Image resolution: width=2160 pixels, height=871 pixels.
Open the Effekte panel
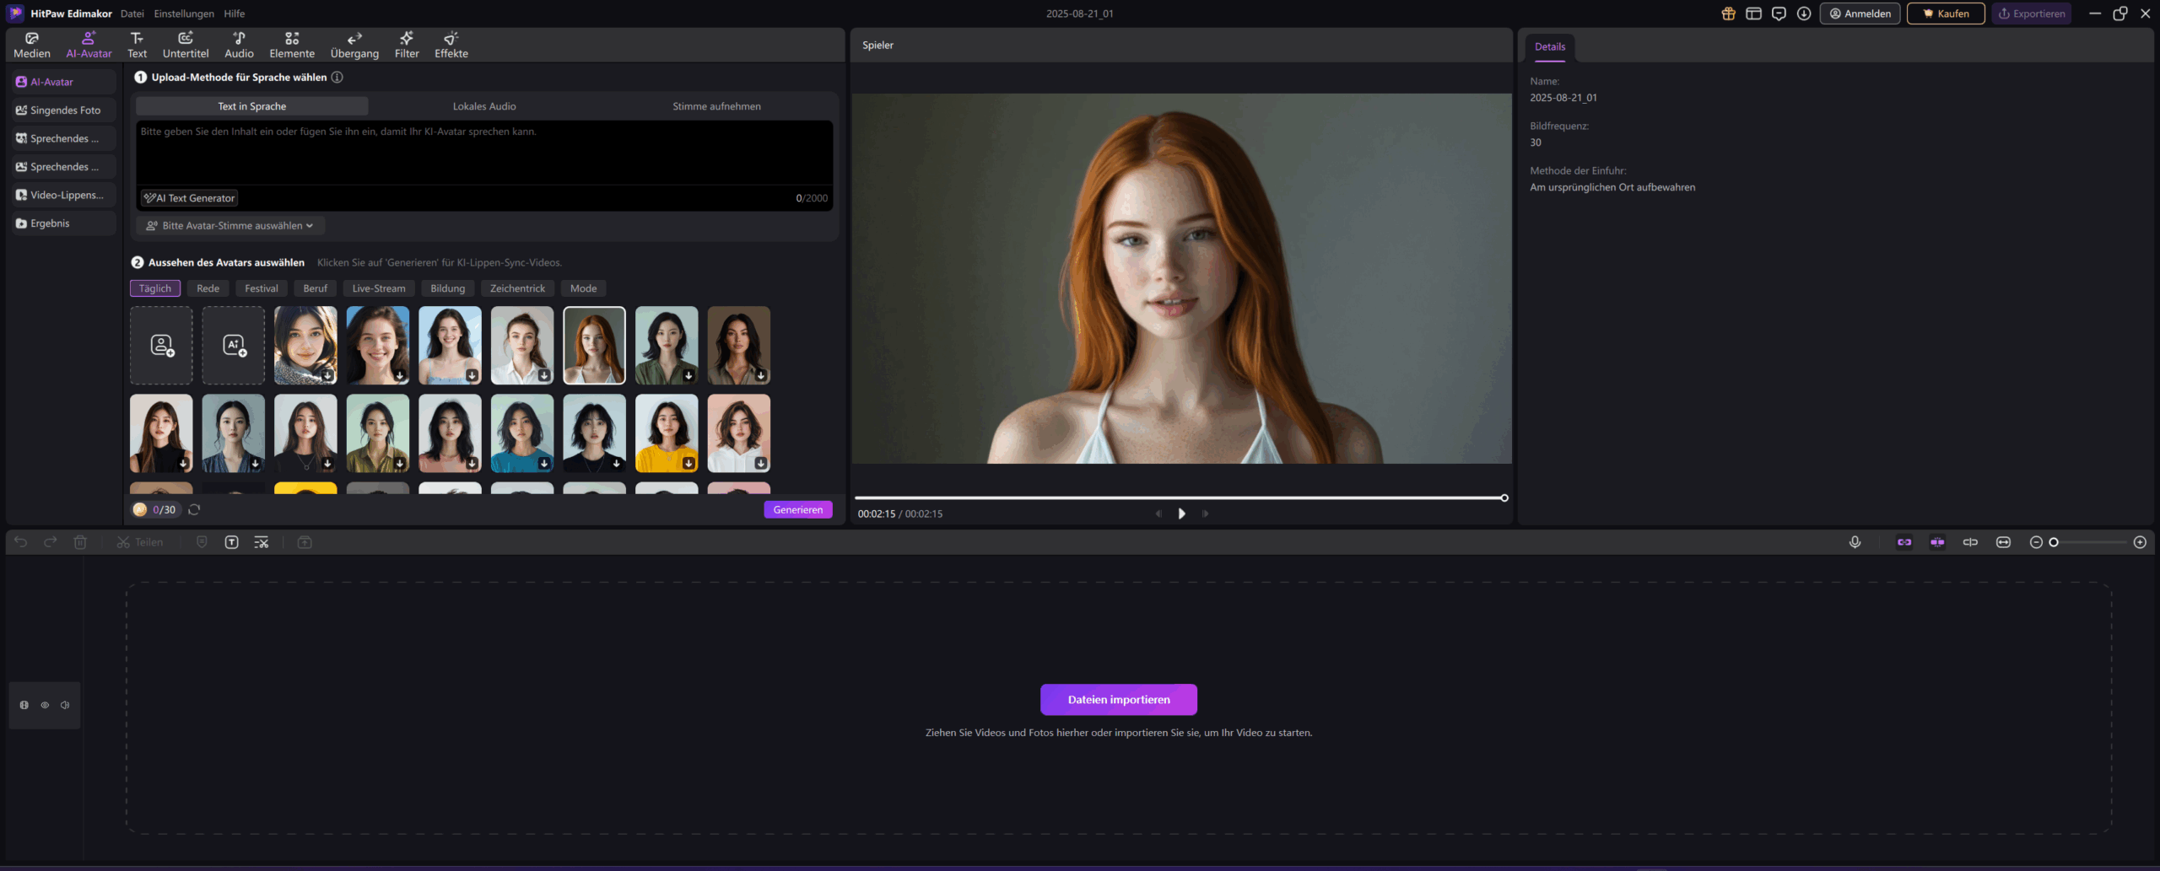(451, 45)
